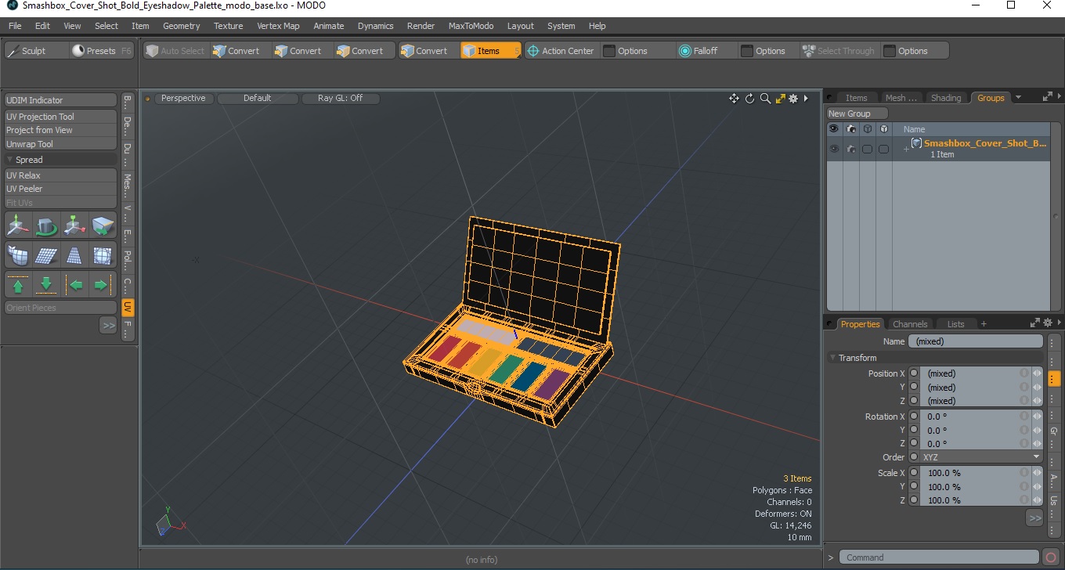This screenshot has height=570, width=1065.
Task: Open the Perspective view type dropdown
Action: point(183,99)
